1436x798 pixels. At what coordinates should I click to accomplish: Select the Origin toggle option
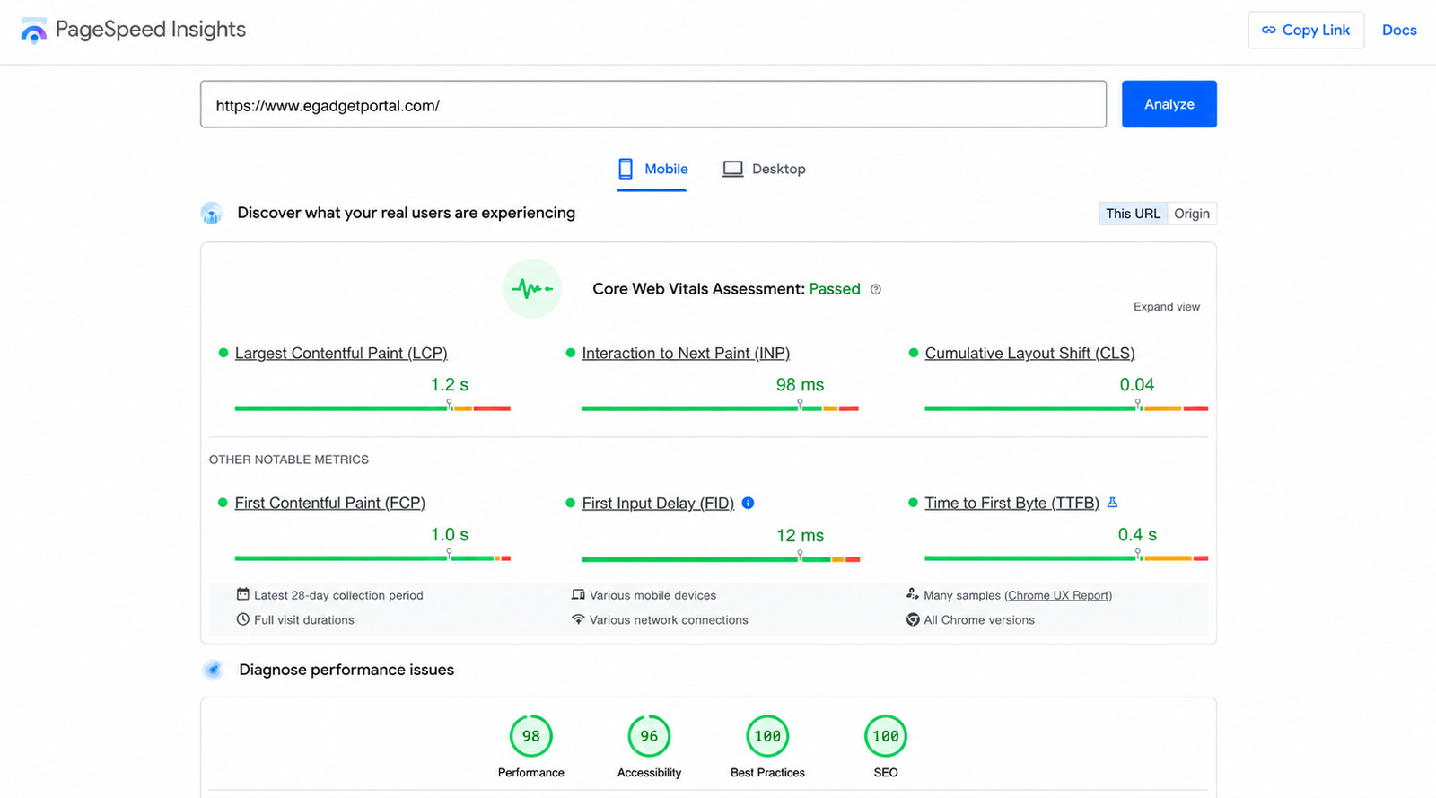[1192, 214]
